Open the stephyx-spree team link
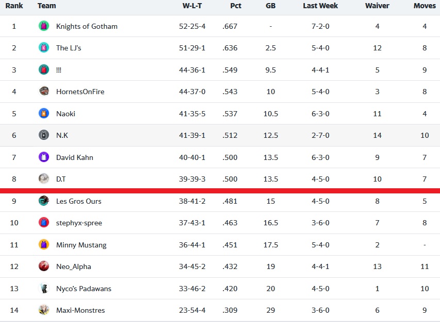Viewport: 440px width, 322px height. pos(79,223)
